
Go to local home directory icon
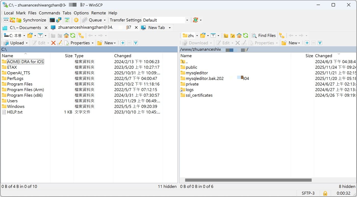click(x=66, y=36)
